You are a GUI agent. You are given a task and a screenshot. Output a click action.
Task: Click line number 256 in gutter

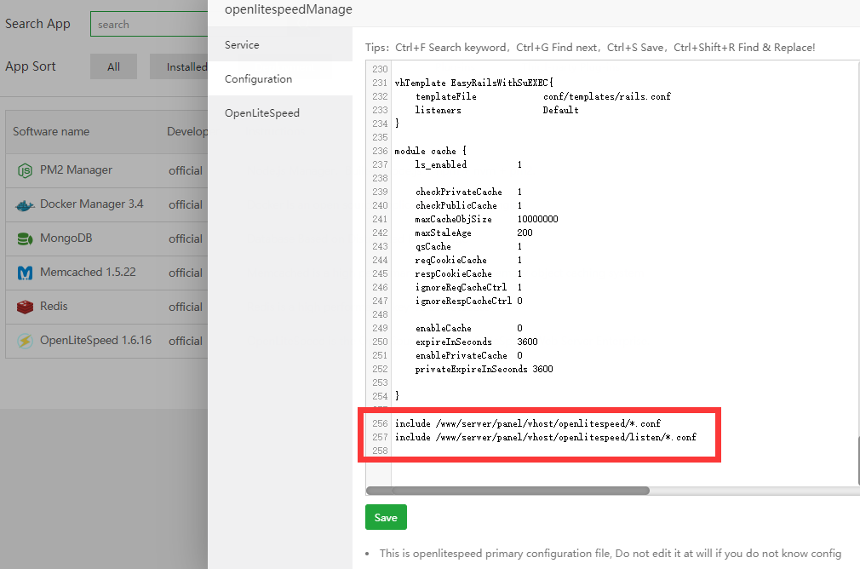(x=380, y=423)
